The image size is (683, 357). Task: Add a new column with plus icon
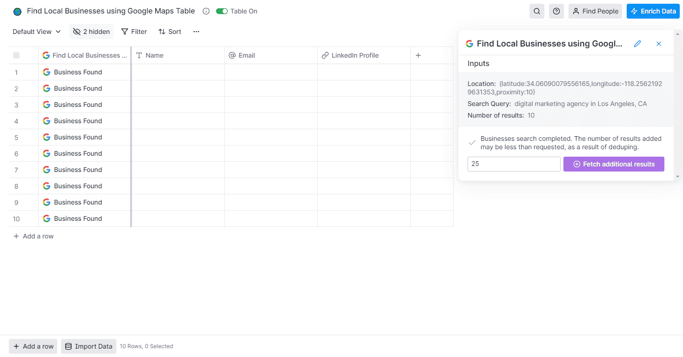[x=418, y=55]
